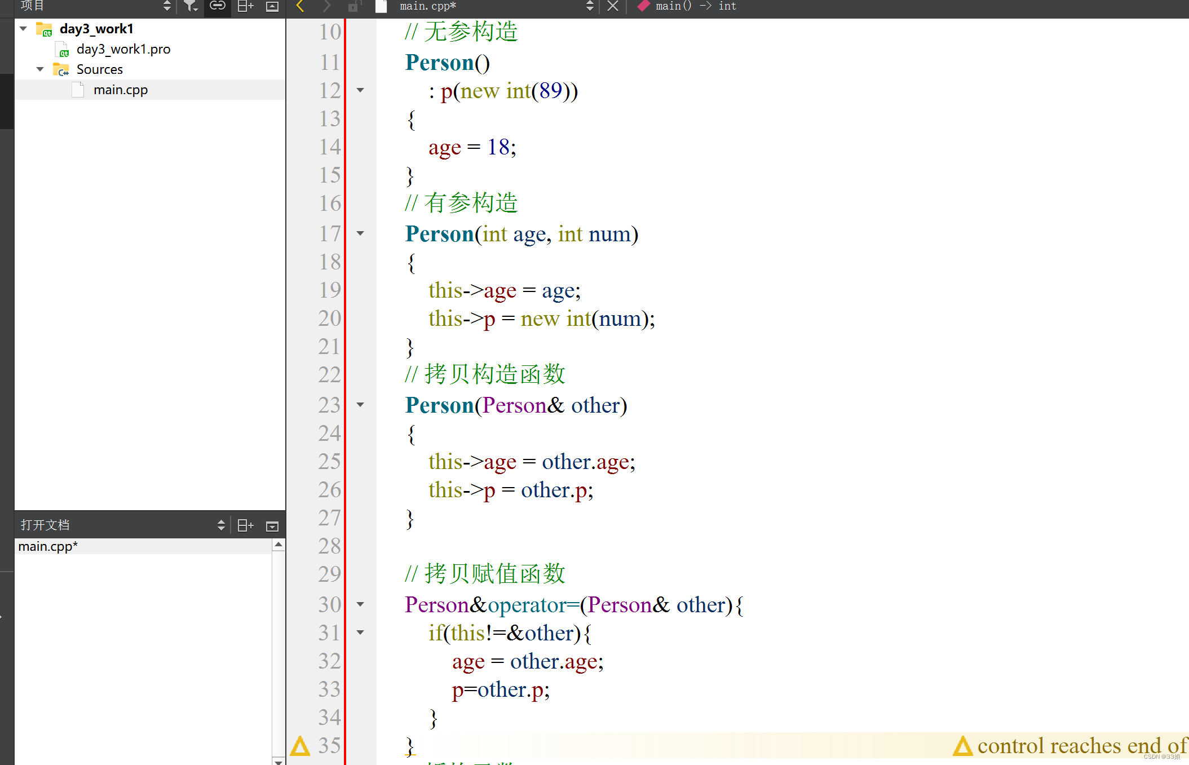Screen dimensions: 1189x765
Task: Select the filter icon in the Projects panel
Action: (x=191, y=6)
